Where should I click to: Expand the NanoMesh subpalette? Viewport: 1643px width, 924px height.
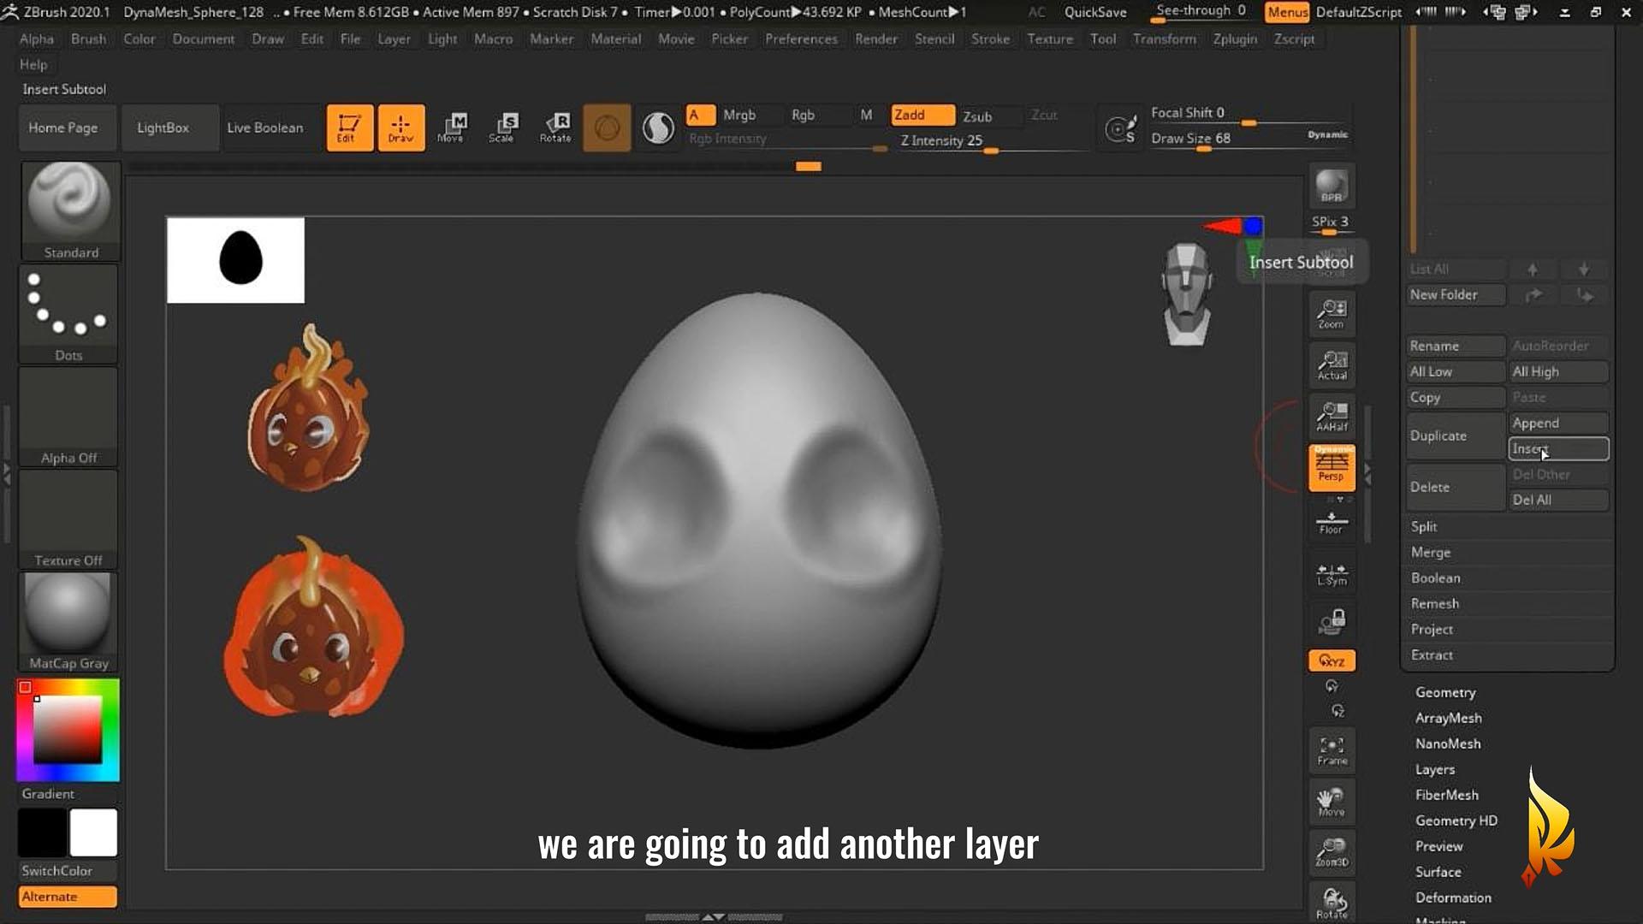click(x=1448, y=743)
